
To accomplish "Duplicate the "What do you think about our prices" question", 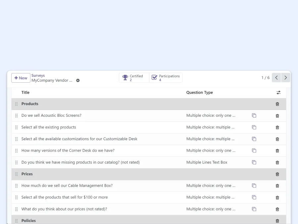I will click(254, 209).
